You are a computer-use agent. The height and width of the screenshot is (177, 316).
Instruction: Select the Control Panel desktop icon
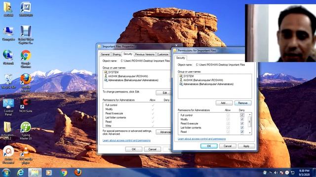pyautogui.click(x=8, y=107)
